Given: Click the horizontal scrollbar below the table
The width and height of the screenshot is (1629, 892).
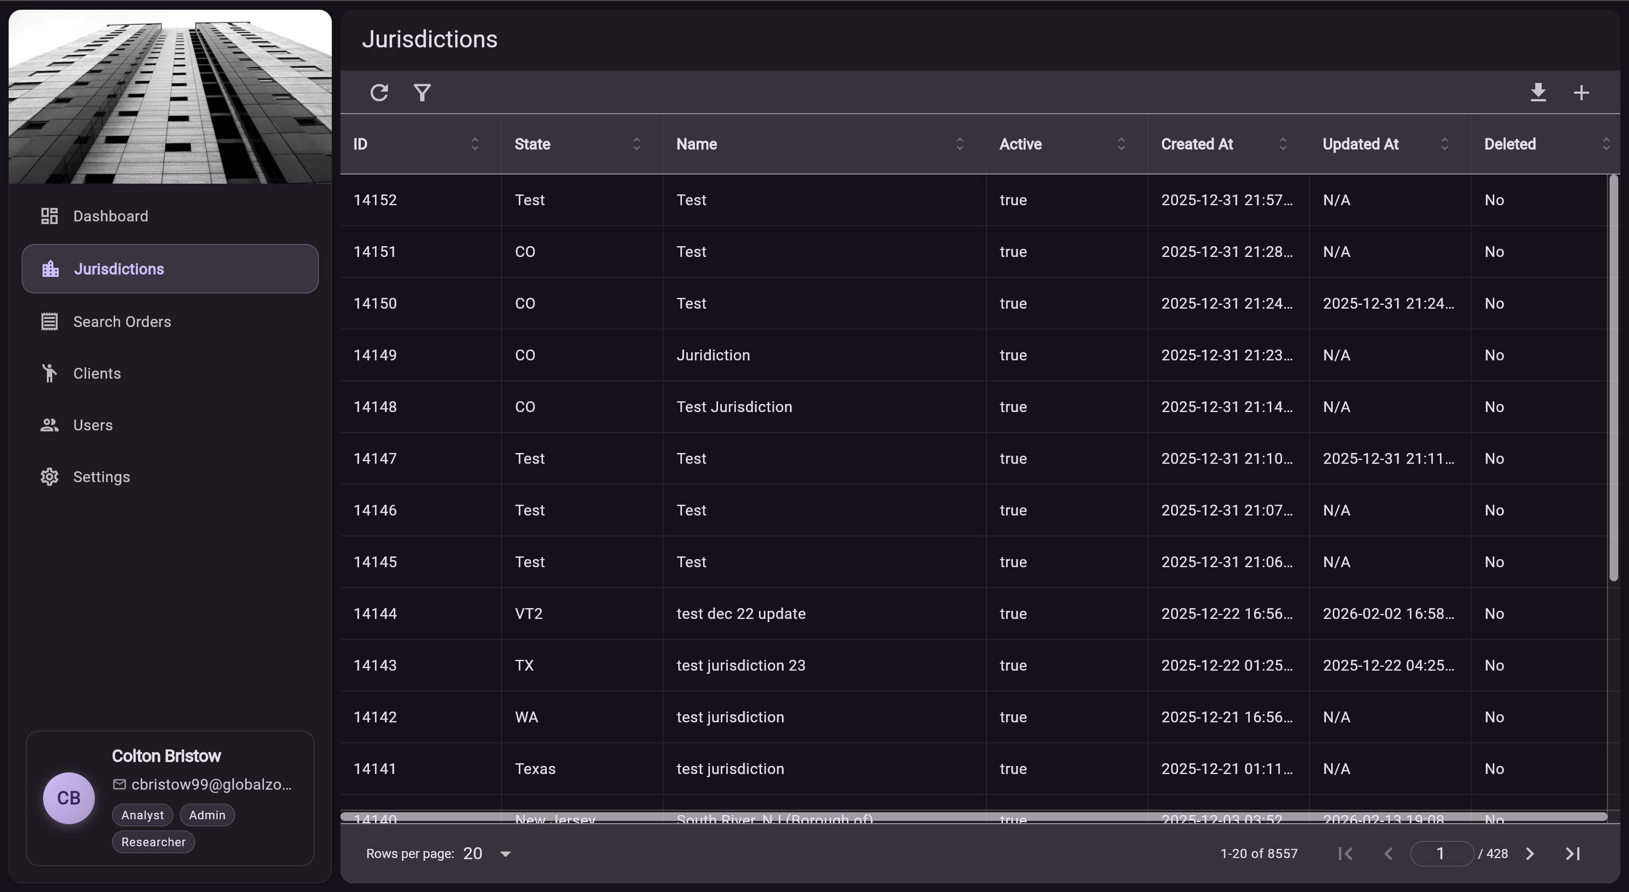Looking at the screenshot, I should [949, 817].
